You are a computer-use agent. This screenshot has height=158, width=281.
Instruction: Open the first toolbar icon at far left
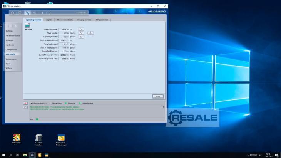(12, 13)
